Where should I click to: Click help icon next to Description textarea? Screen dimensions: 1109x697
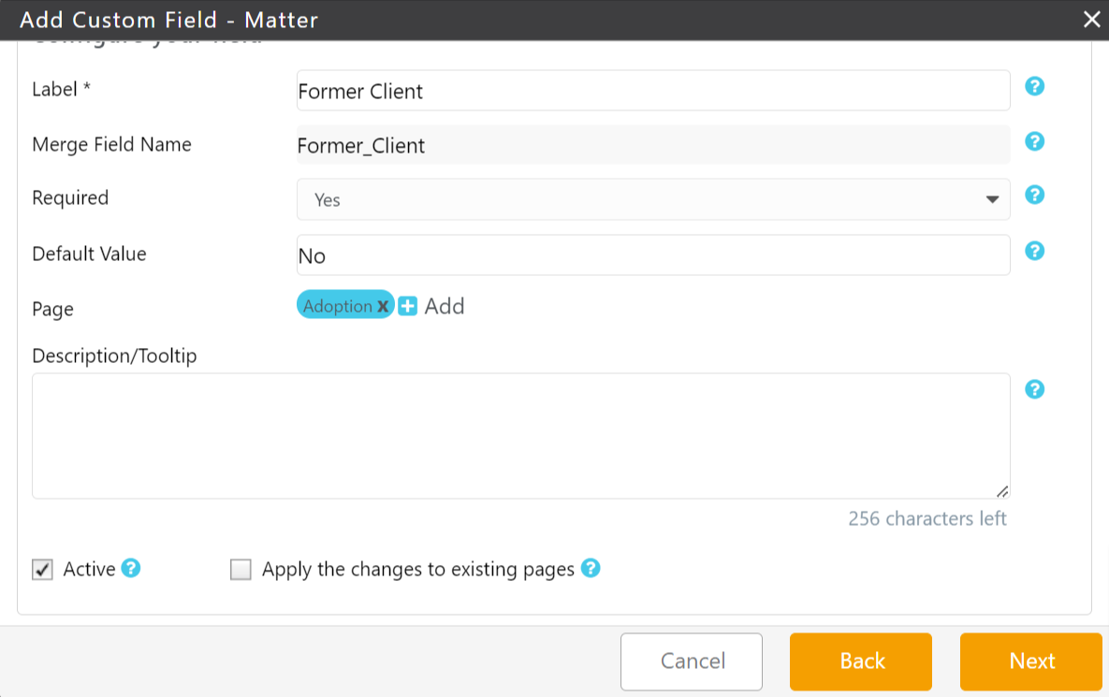coord(1034,389)
